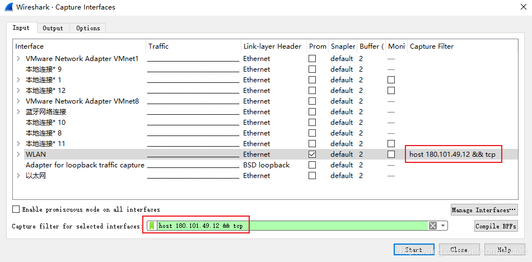
Task: Click the green bookmark icon in capture filter
Action: pyautogui.click(x=152, y=226)
